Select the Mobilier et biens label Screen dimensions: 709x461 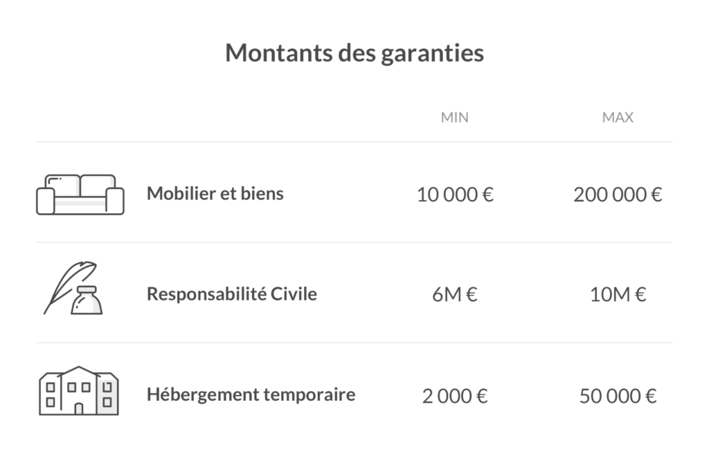[x=215, y=193]
